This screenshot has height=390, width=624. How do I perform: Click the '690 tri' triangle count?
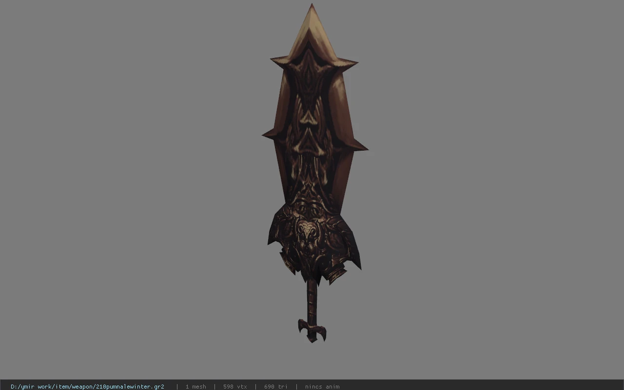tap(276, 387)
